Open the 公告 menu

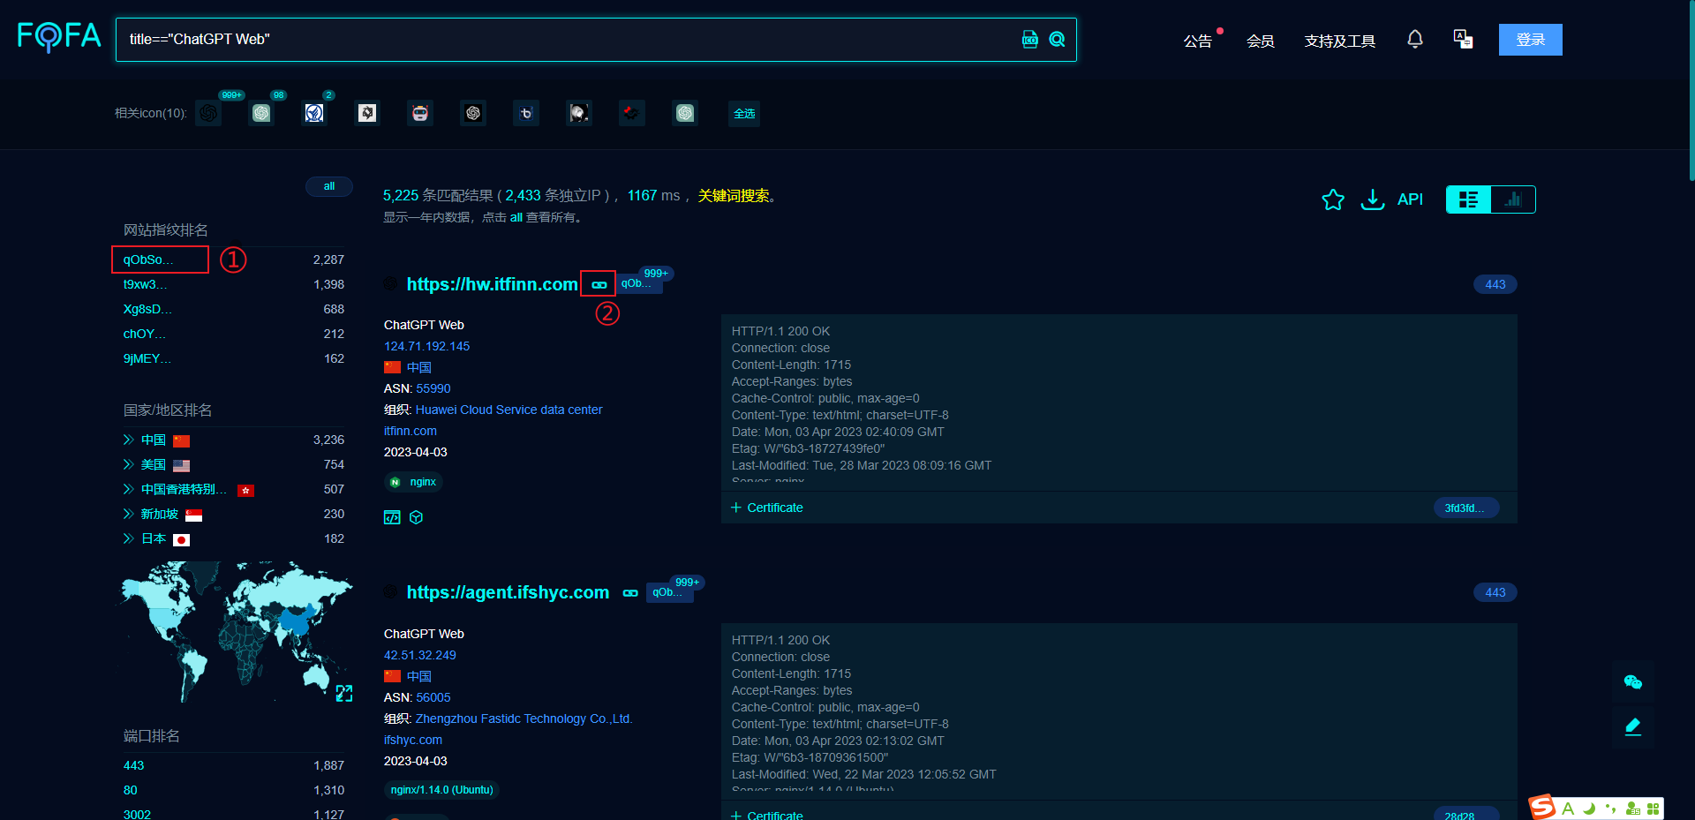coord(1198,41)
